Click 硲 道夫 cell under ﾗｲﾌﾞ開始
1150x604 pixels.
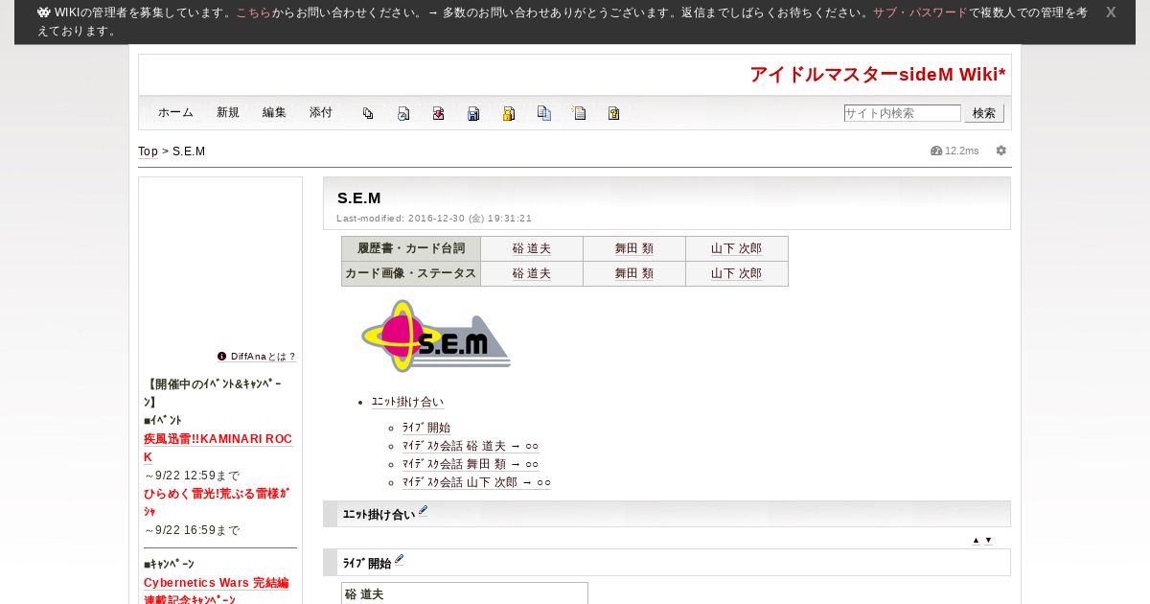tap(465, 593)
